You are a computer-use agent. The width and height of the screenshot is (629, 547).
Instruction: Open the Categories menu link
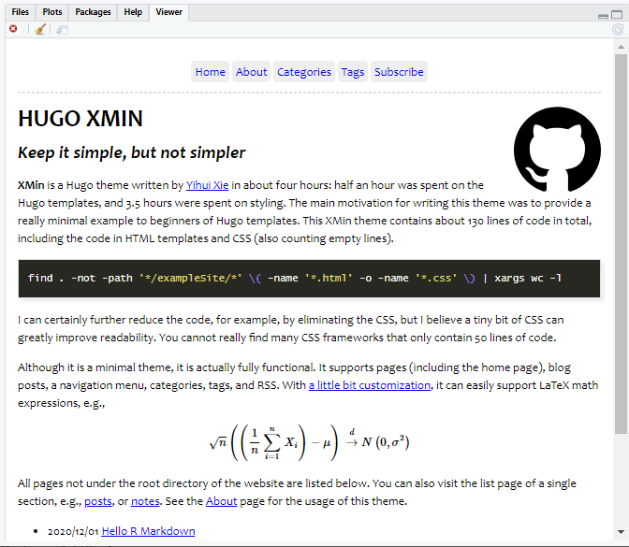(x=304, y=72)
